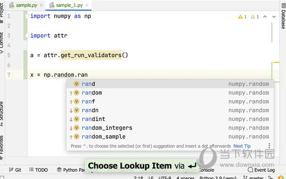Click line number 5 in the gutter
The width and height of the screenshot is (286, 179).
9,55
